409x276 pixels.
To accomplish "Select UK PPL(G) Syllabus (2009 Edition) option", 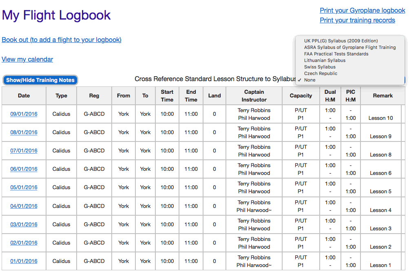I will (x=340, y=41).
